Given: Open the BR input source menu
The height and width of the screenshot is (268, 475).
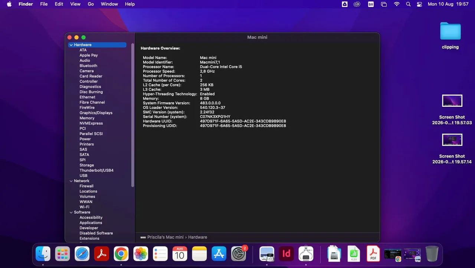Looking at the screenshot, I should click(371, 4).
